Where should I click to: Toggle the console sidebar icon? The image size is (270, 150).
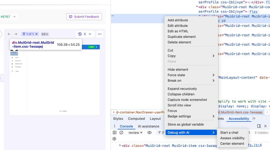(114, 132)
